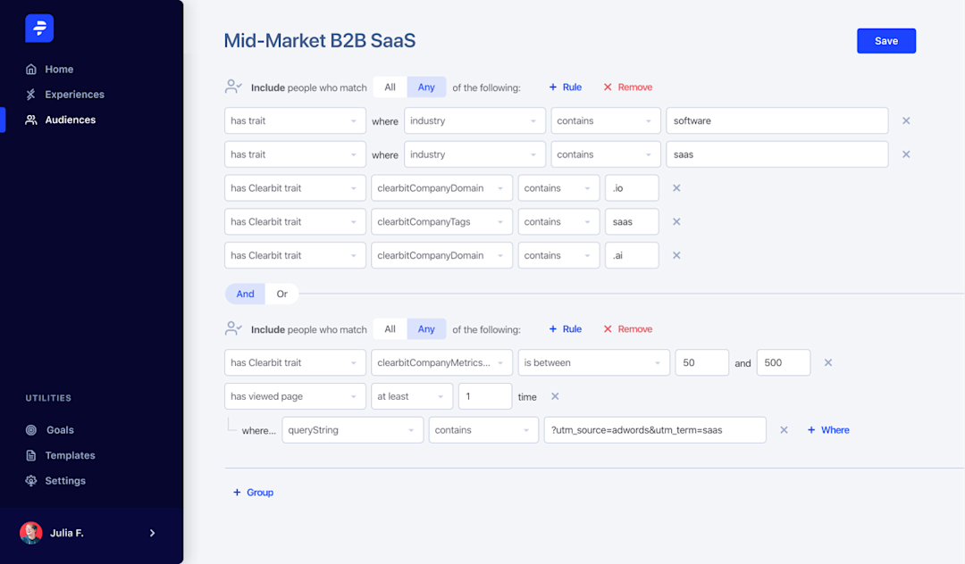Click the view count field '1'
Screen dimensions: 965x564
(485, 396)
